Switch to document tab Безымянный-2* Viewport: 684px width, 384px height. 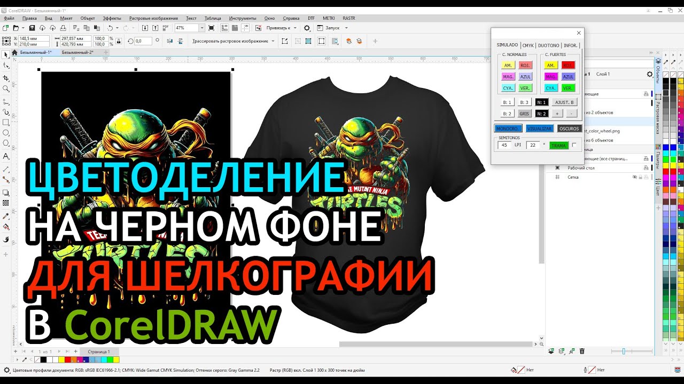[77, 52]
